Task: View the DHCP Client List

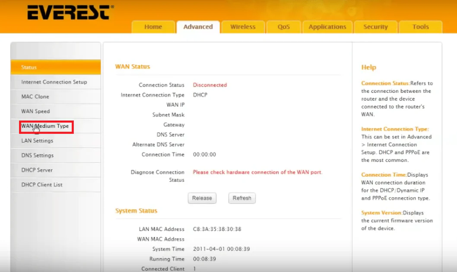Action: pos(42,185)
